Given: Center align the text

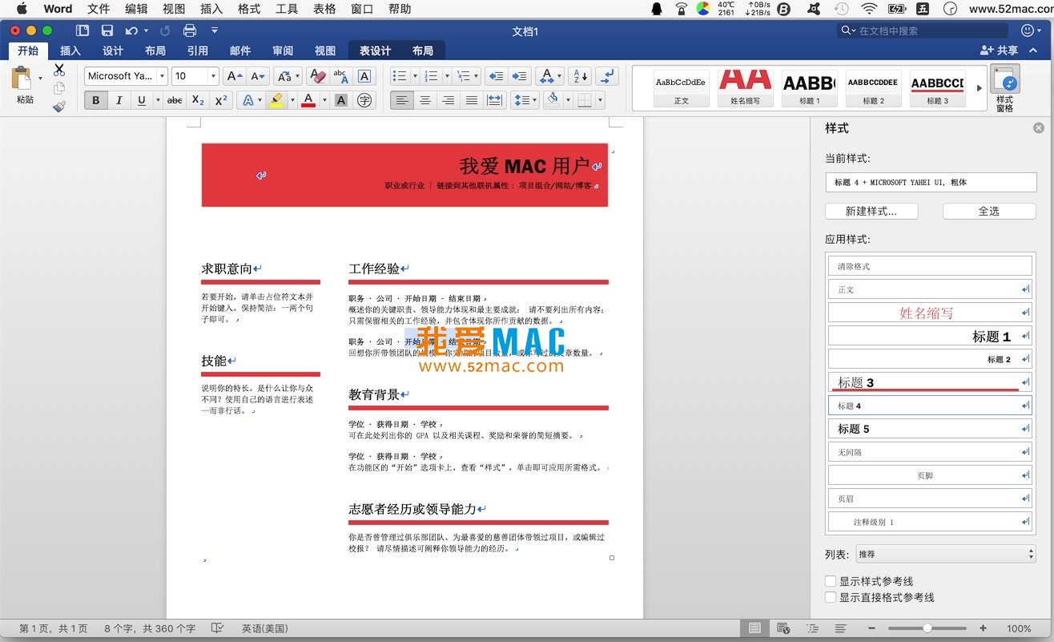Looking at the screenshot, I should click(425, 100).
